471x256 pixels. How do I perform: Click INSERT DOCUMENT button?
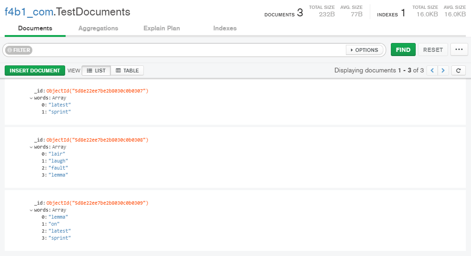click(35, 71)
